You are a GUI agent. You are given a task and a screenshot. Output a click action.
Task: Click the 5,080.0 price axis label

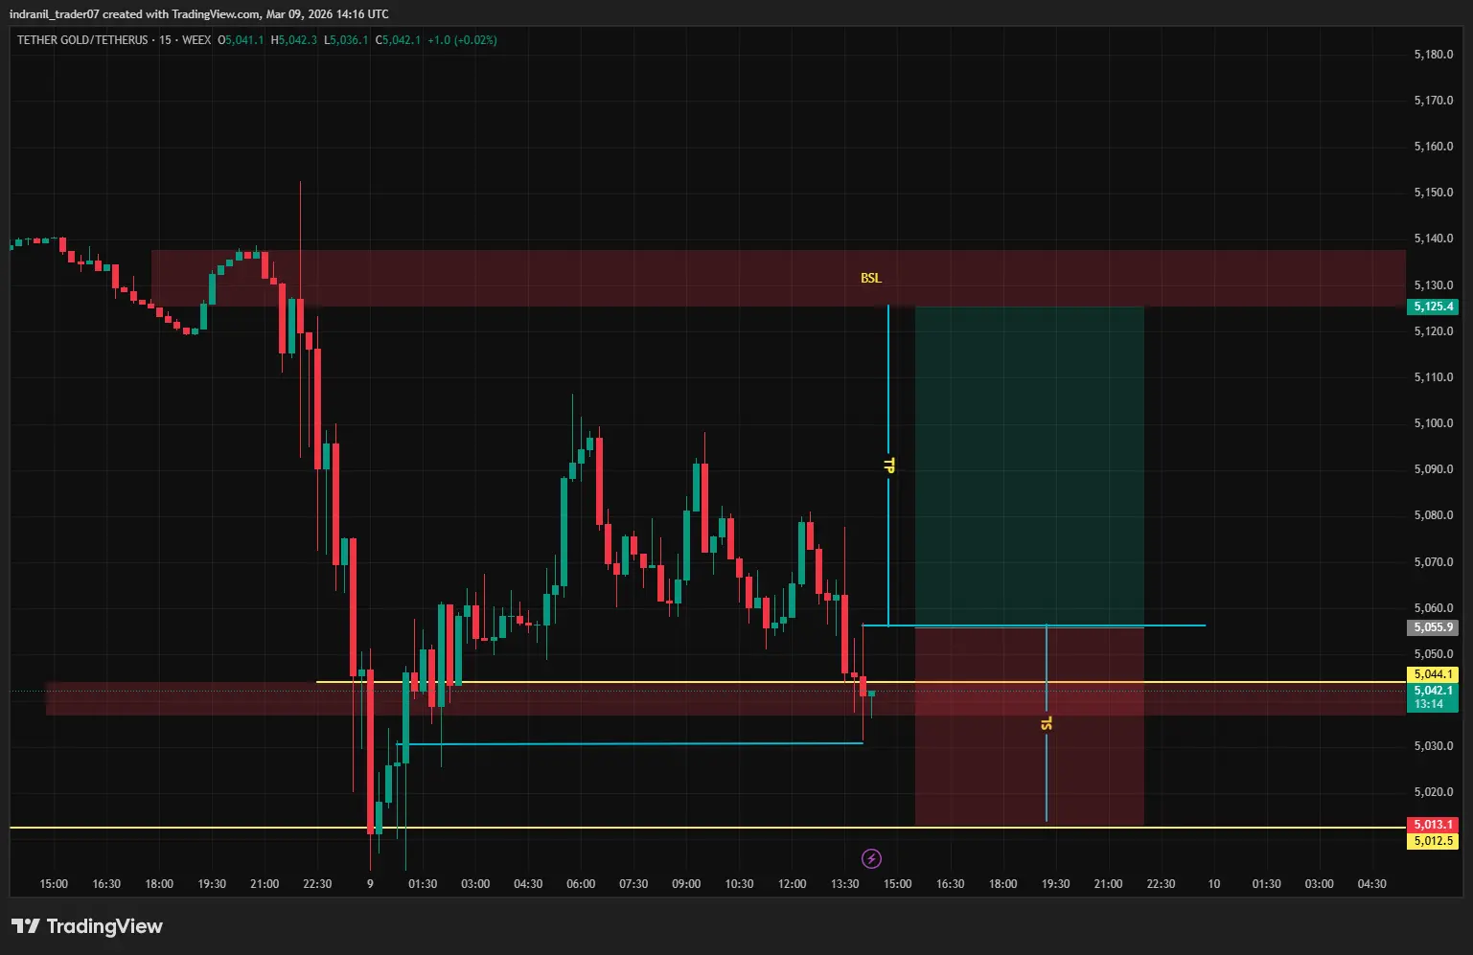pyautogui.click(x=1433, y=515)
